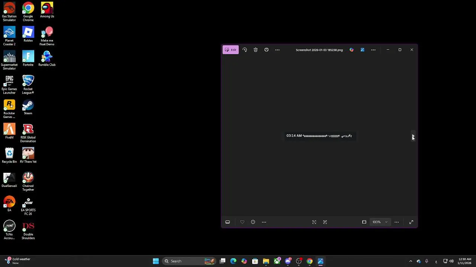Open the three-dot menu beside the info icon

click(264, 222)
